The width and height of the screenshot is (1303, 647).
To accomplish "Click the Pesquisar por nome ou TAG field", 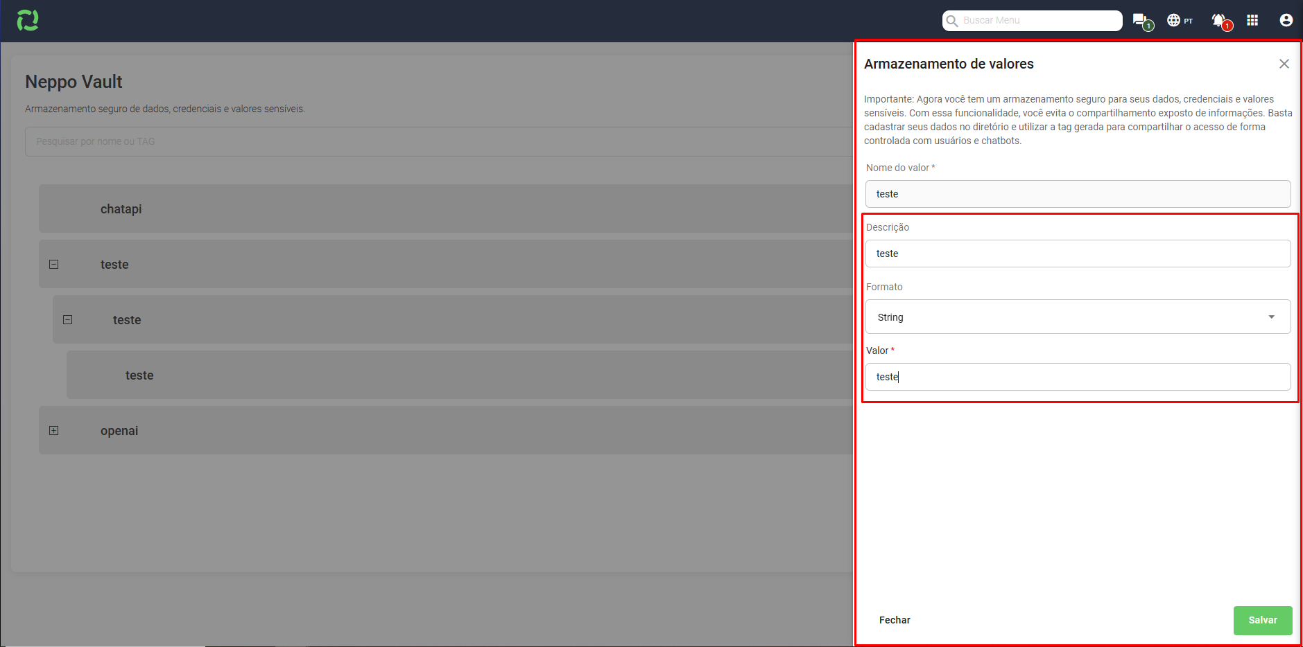I will click(439, 141).
